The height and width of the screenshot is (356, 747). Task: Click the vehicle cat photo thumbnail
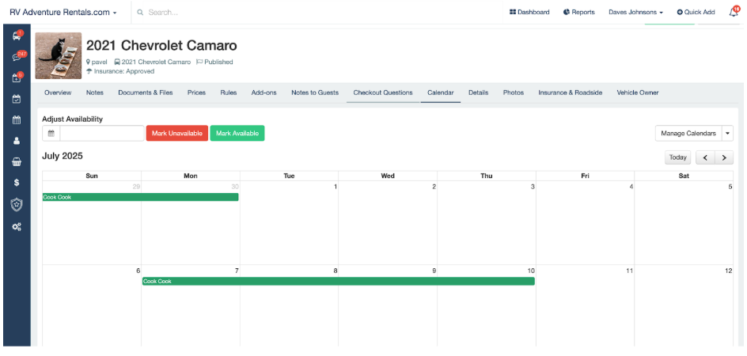click(x=59, y=55)
